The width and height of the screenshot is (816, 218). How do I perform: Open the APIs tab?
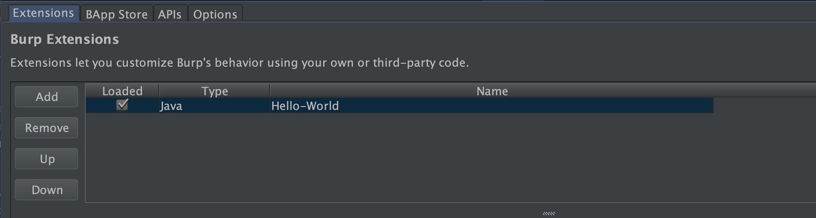point(170,14)
